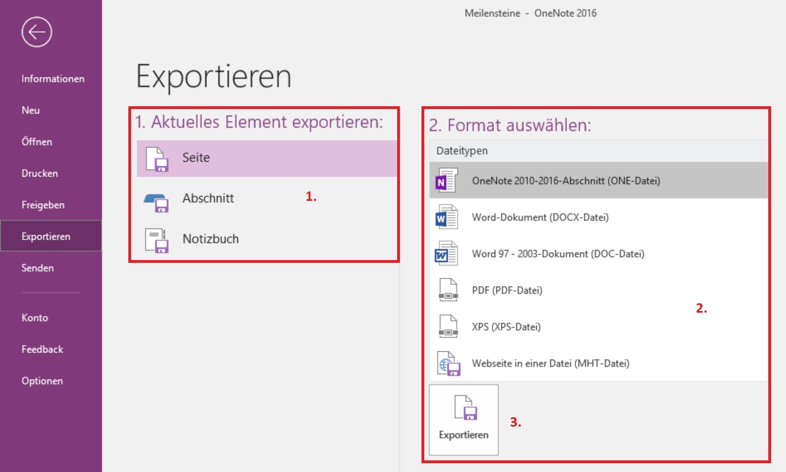Screen dimensions: 786x472
Task: Click the MHT web page icon
Action: click(x=449, y=364)
